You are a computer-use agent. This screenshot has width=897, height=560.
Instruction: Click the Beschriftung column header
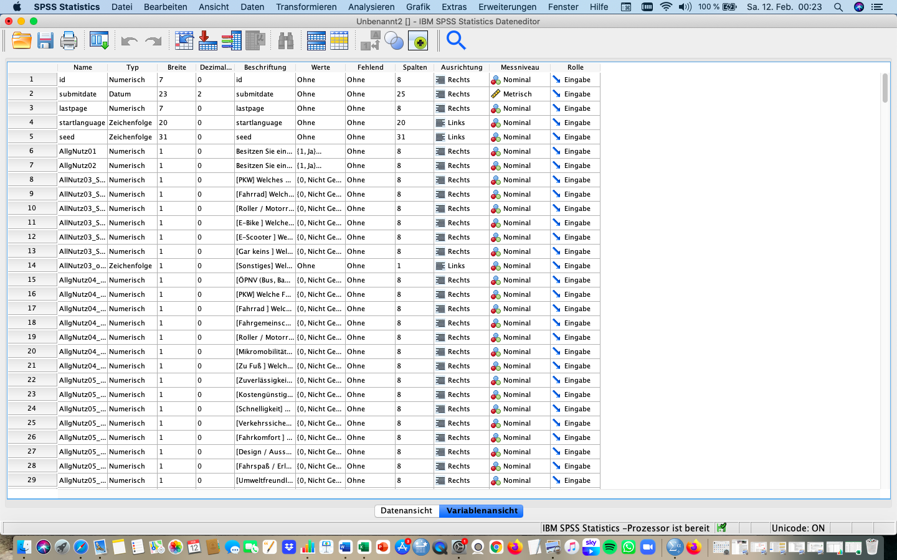pyautogui.click(x=265, y=67)
